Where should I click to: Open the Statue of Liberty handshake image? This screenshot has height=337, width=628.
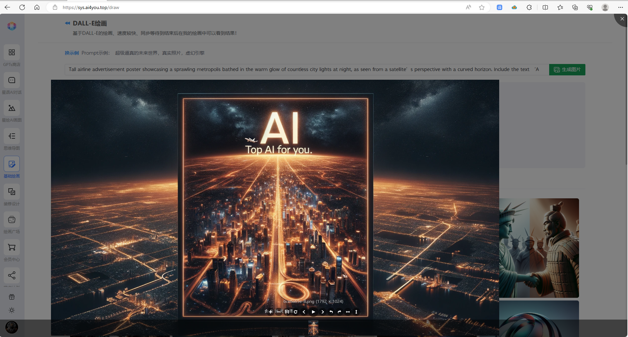point(539,248)
